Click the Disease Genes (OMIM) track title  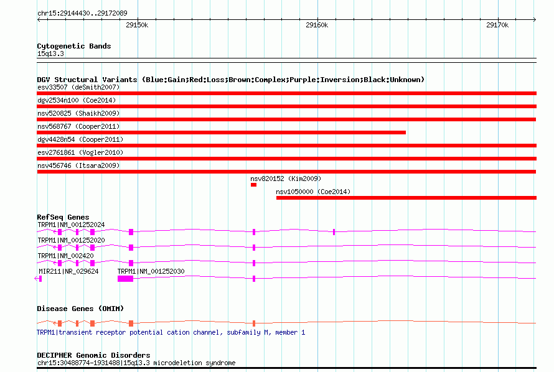(x=80, y=309)
